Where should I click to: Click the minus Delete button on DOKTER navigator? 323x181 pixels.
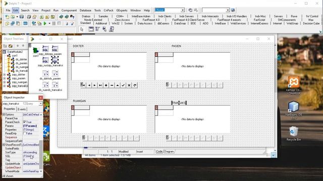[112, 85]
